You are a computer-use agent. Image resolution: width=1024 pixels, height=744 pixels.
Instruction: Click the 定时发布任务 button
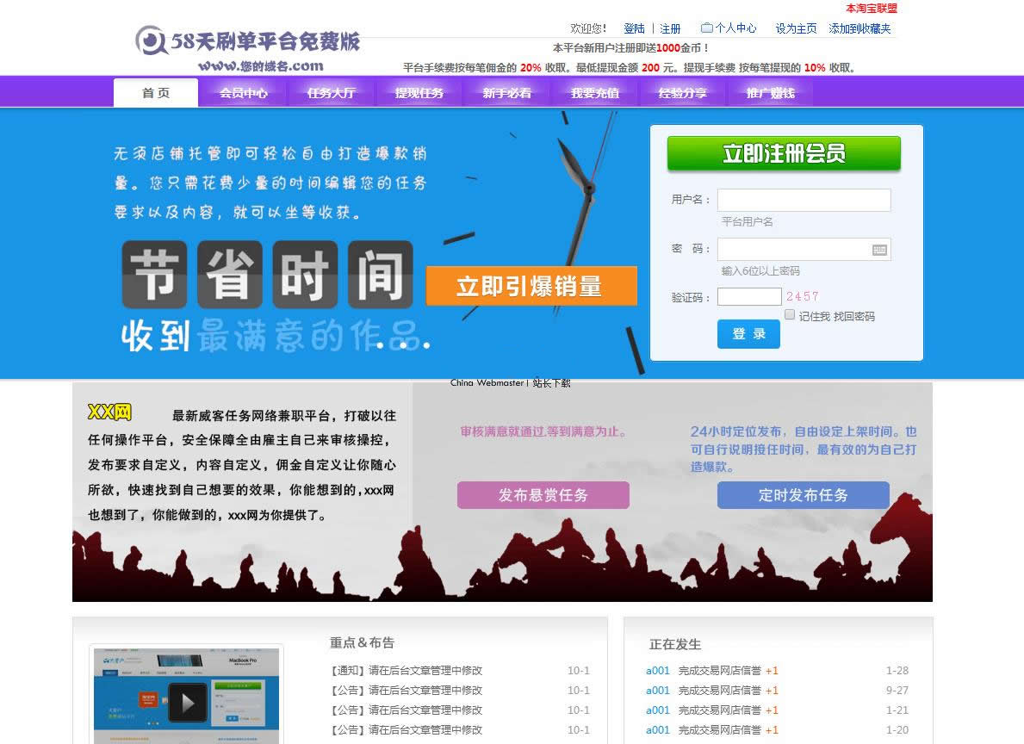click(x=804, y=495)
